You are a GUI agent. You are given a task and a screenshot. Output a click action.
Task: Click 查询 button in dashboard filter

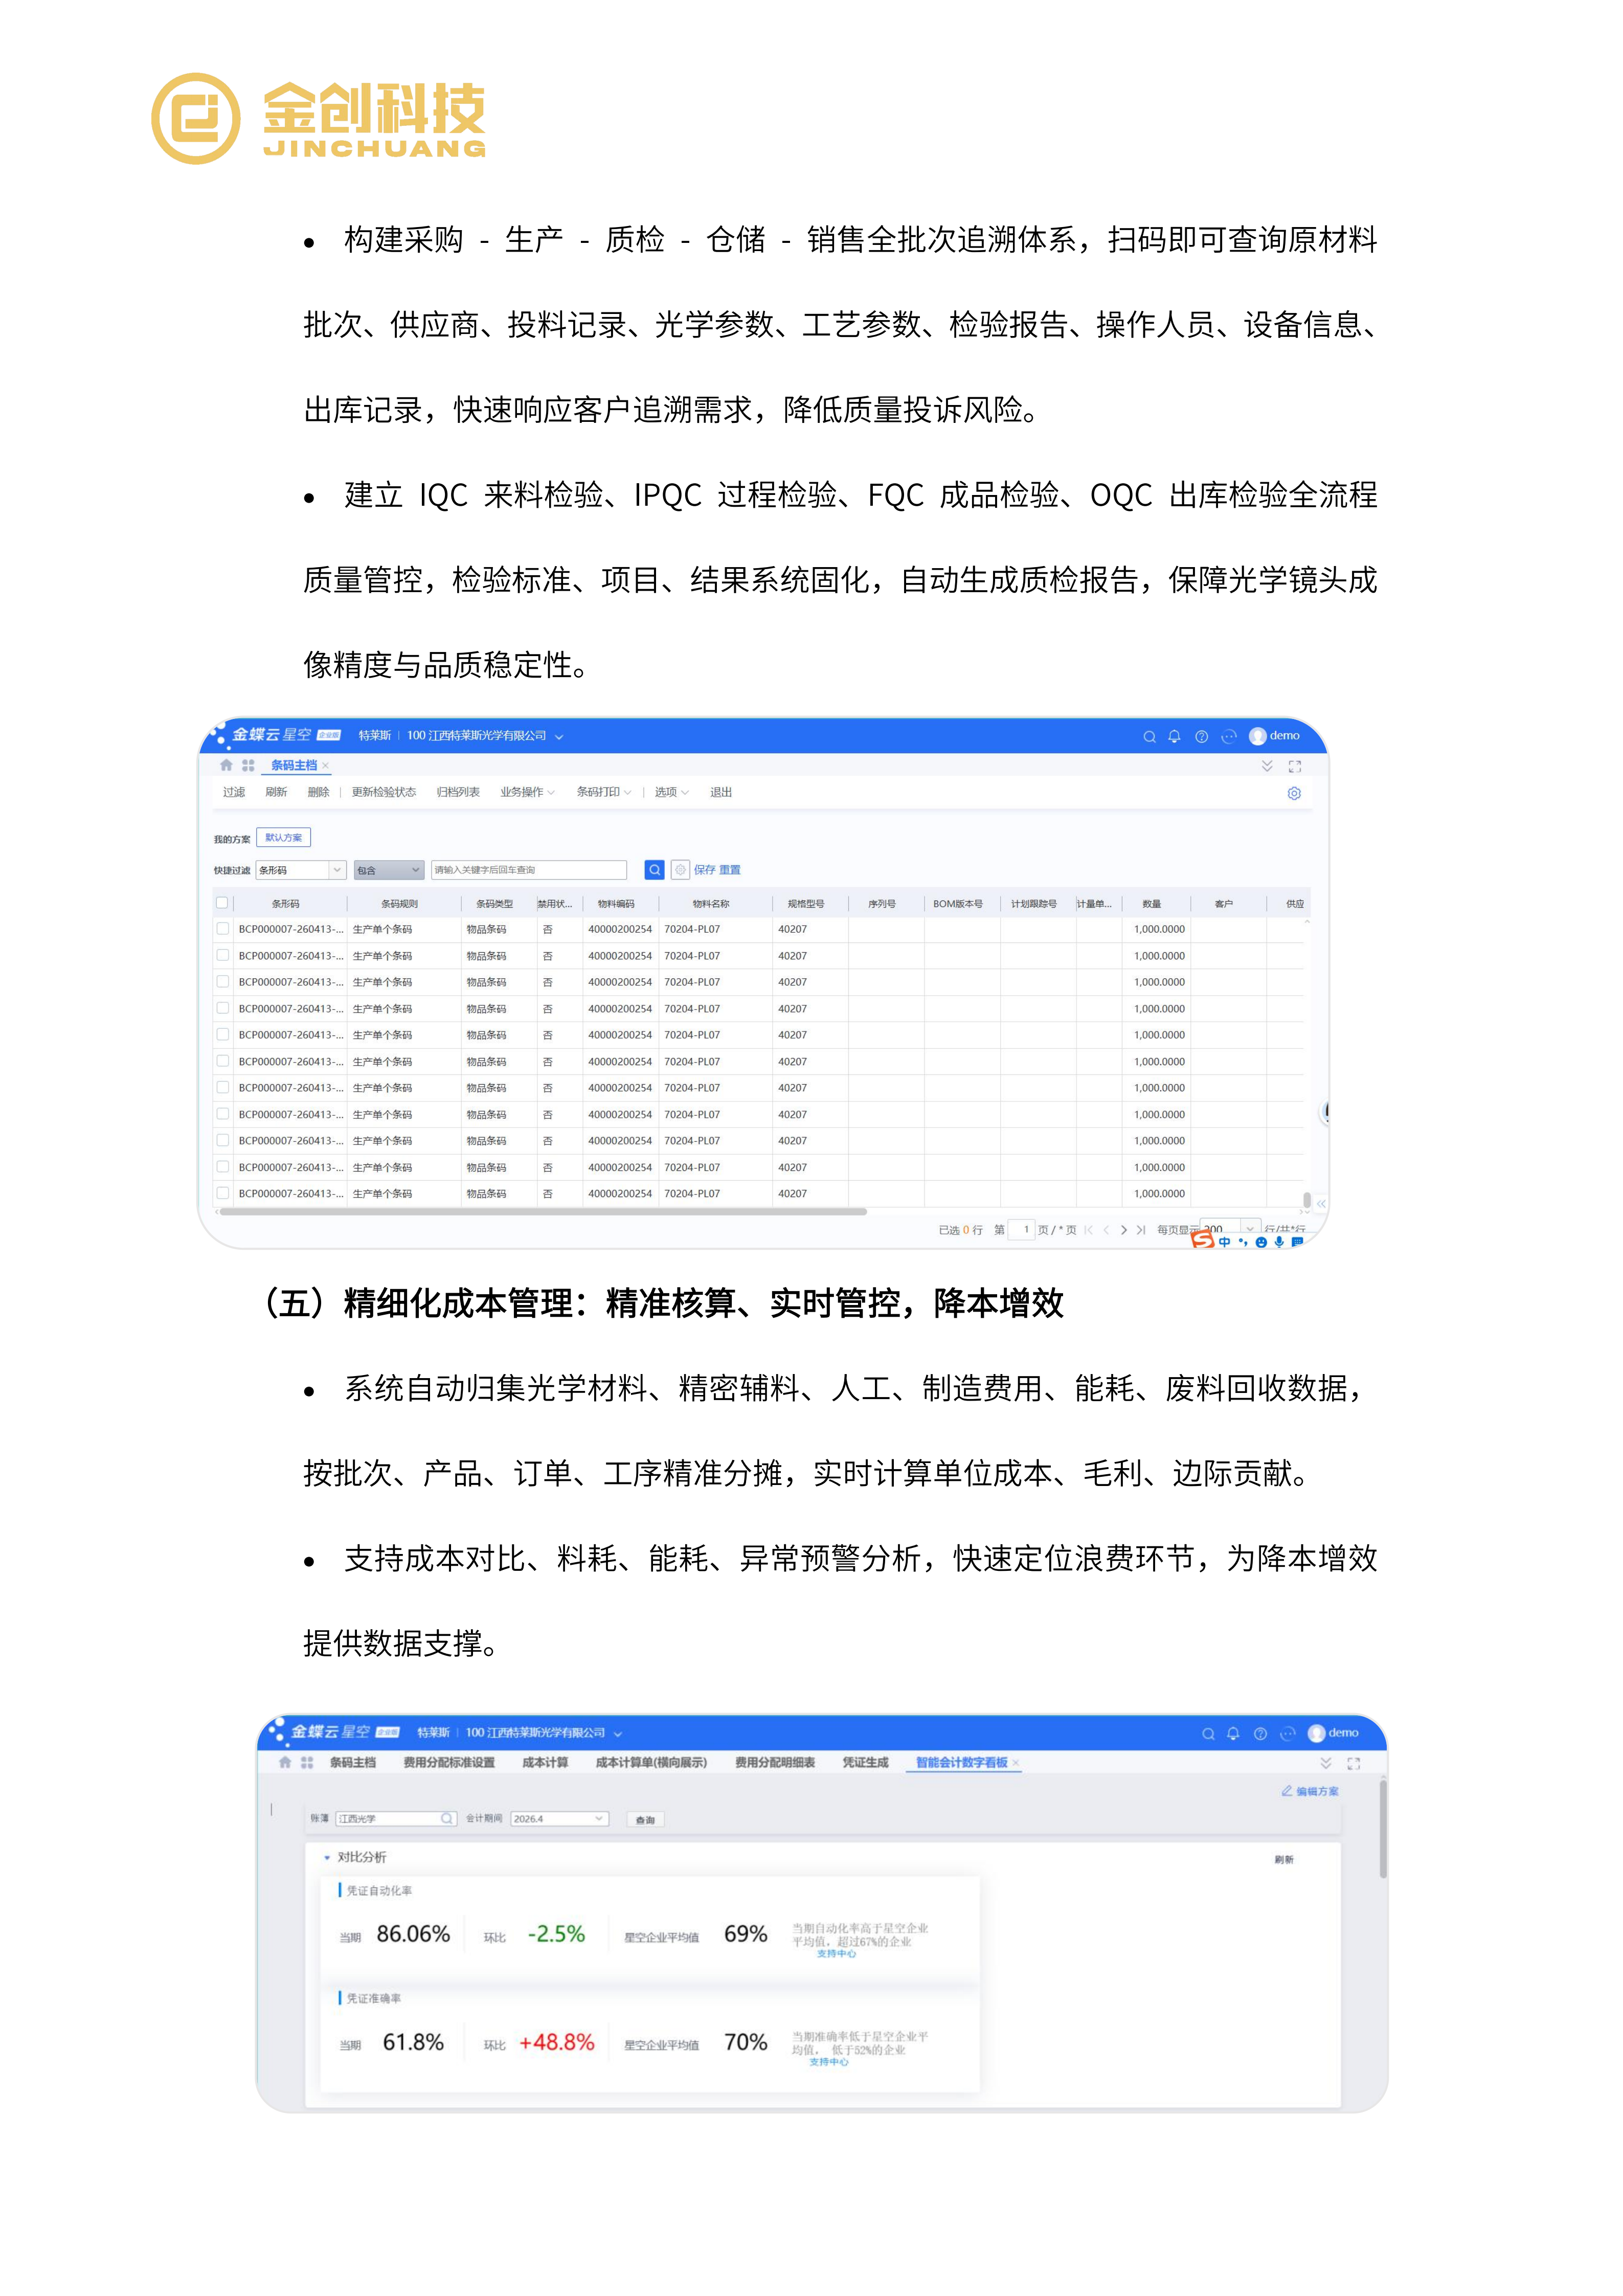[645, 1820]
